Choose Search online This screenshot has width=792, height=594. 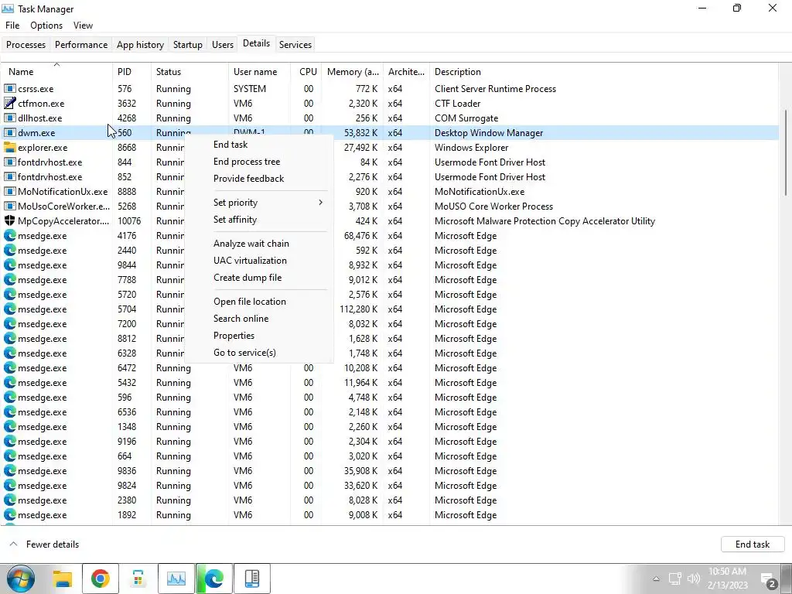click(258, 319)
